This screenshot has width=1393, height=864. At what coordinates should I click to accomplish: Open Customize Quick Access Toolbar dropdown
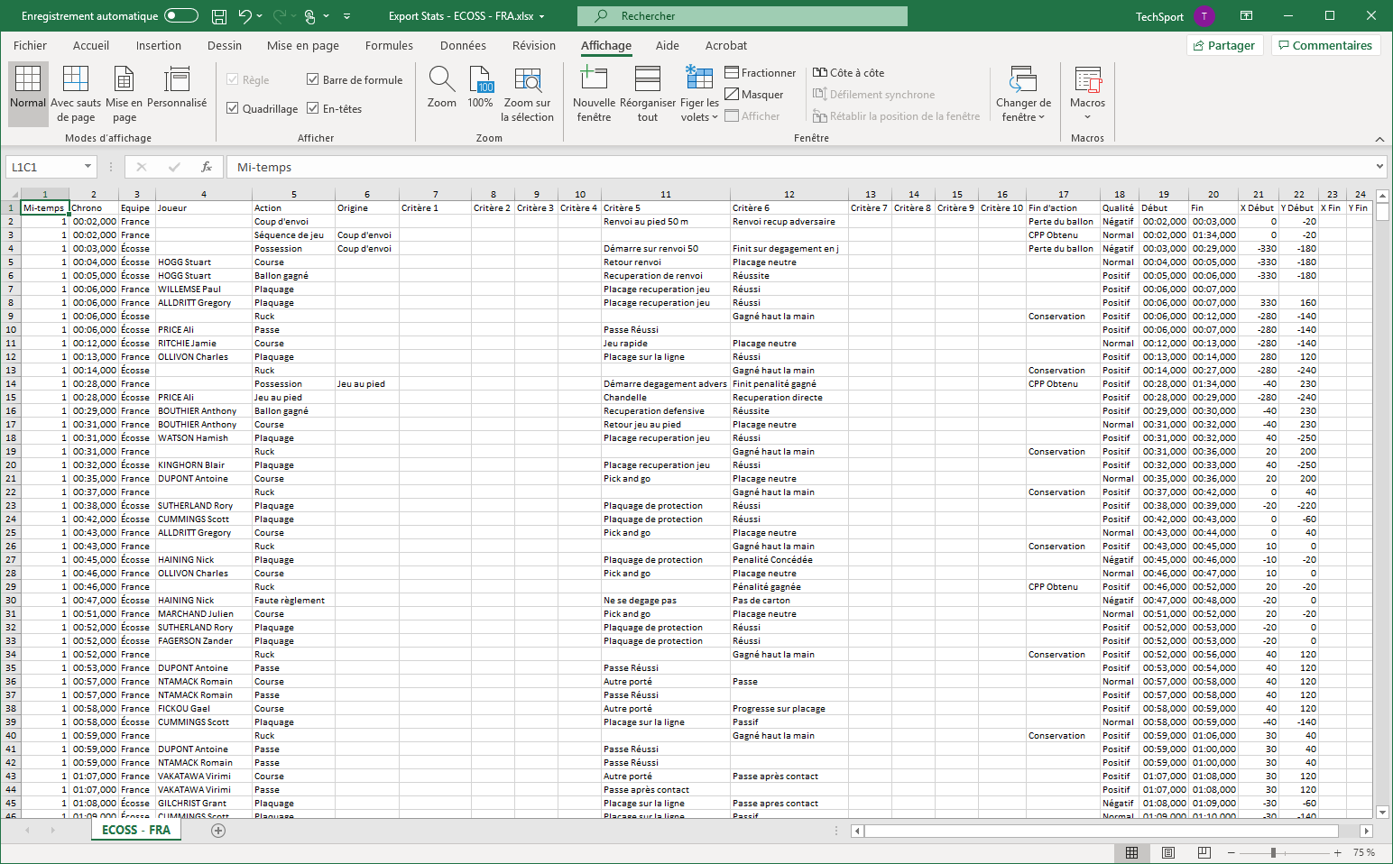(x=346, y=16)
